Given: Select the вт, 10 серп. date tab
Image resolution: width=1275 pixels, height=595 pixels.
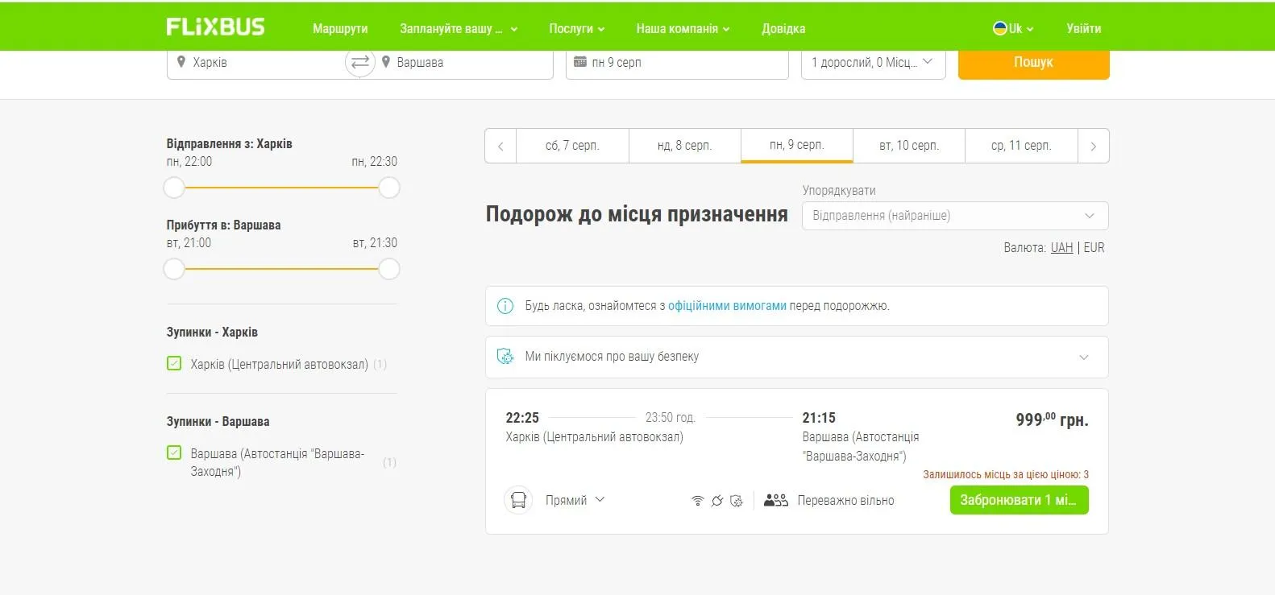Looking at the screenshot, I should (x=908, y=146).
